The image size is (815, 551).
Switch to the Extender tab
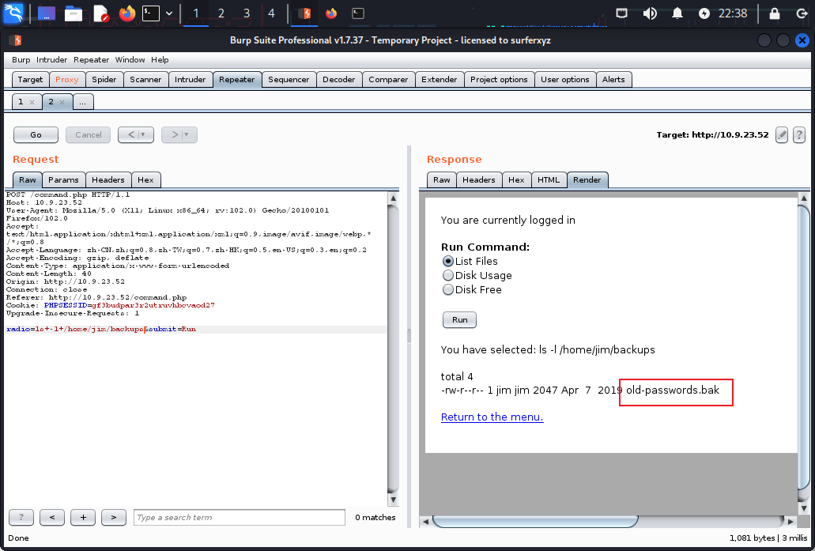pos(440,80)
